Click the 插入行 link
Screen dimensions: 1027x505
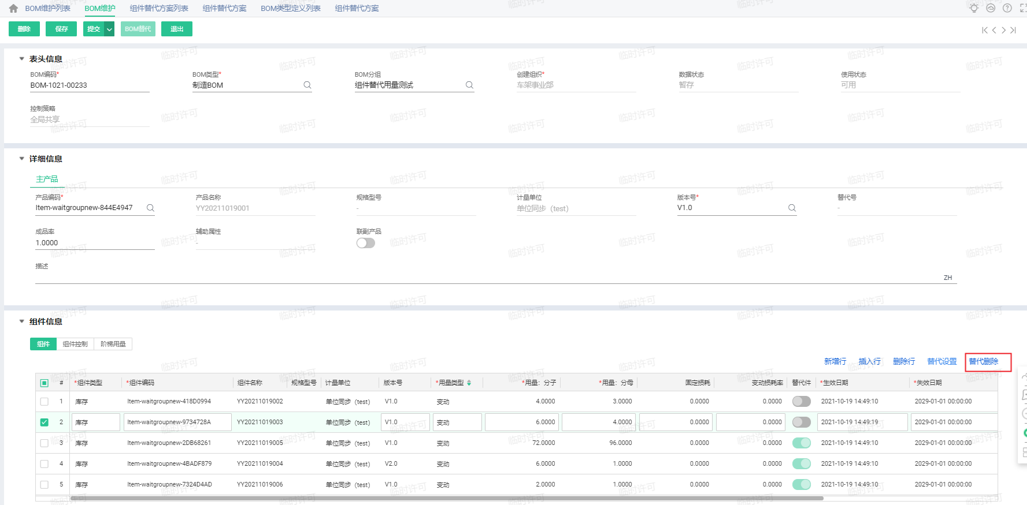click(x=870, y=361)
